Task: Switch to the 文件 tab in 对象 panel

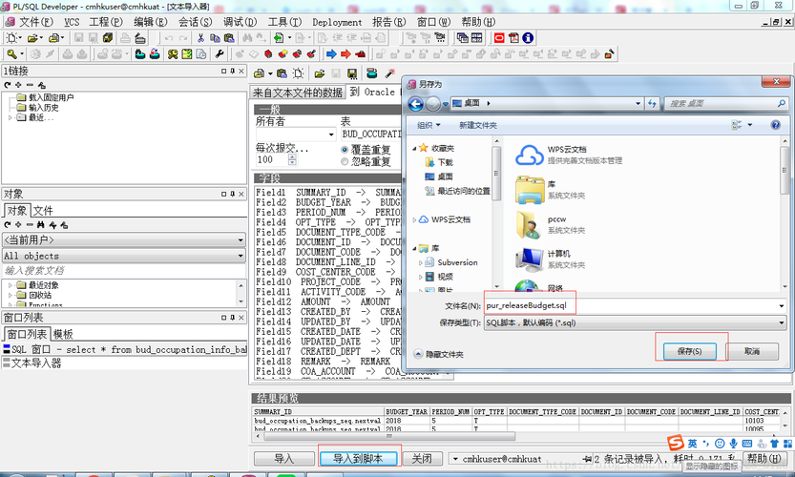Action: (43, 211)
